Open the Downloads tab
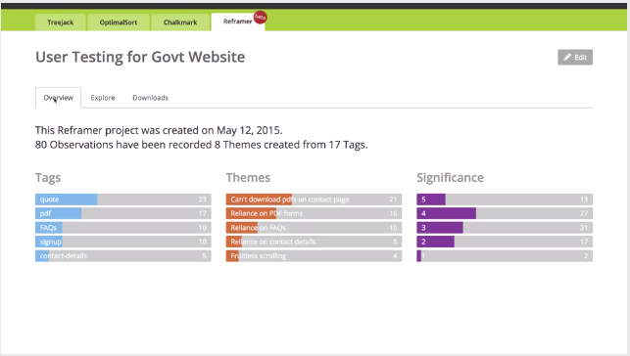The image size is (630, 356). point(150,98)
